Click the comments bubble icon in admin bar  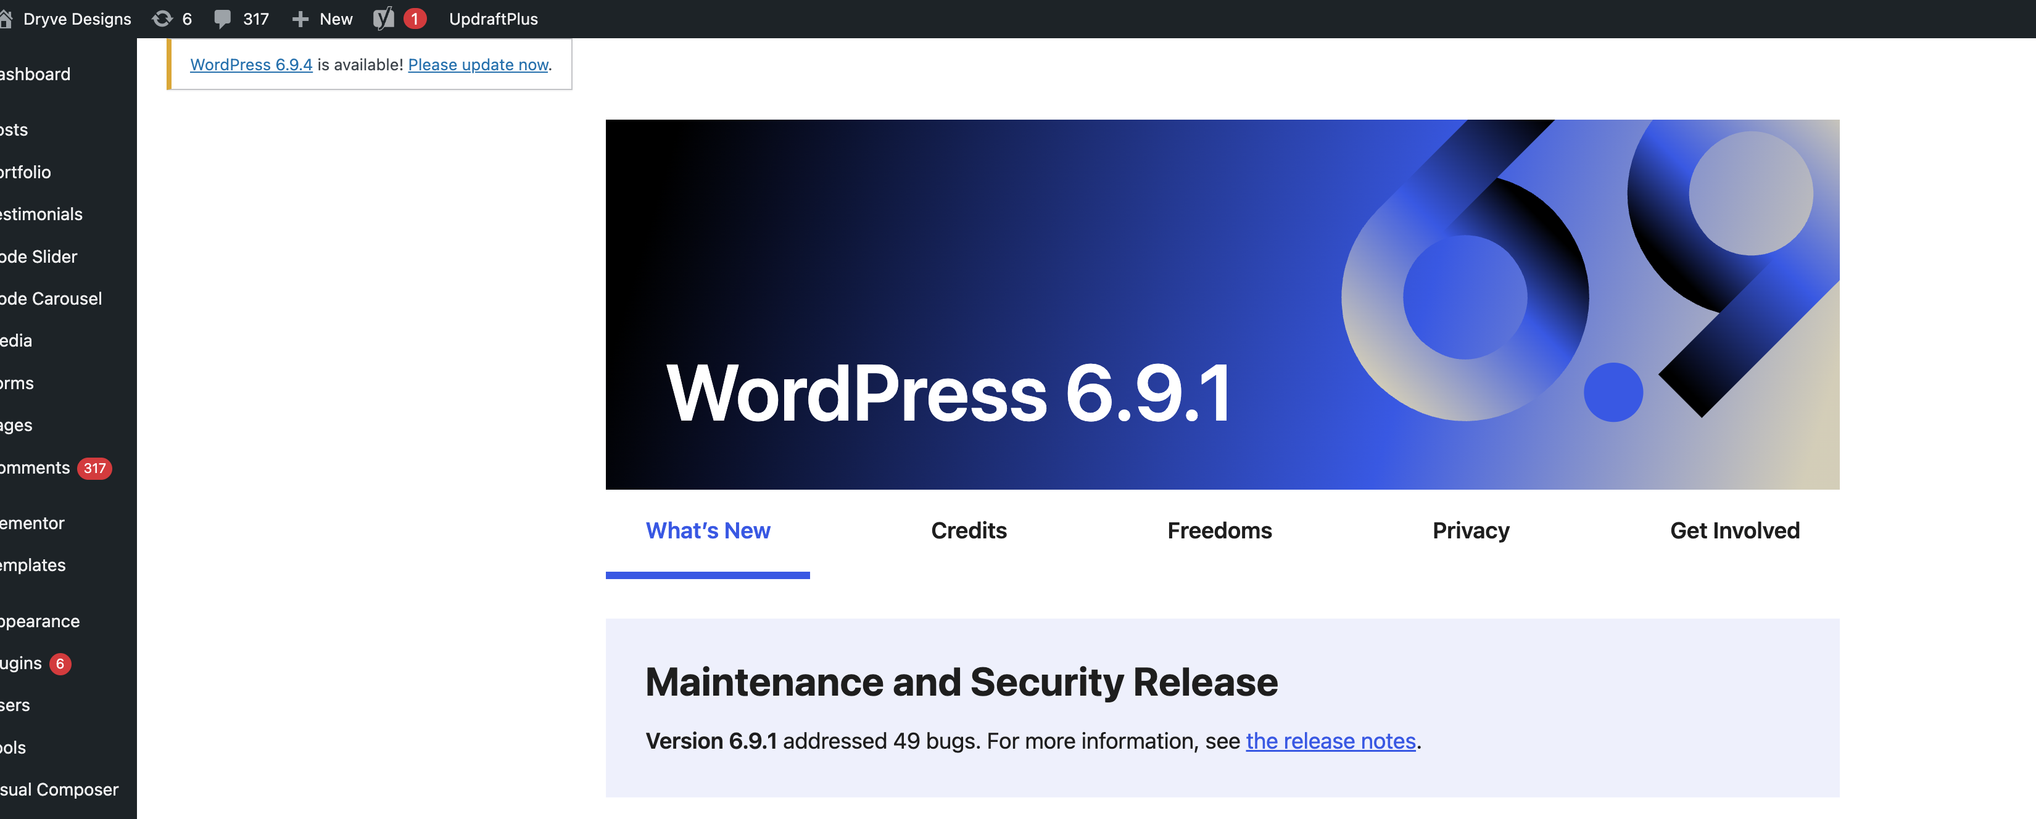223,18
